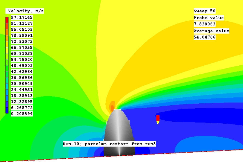Click the 12.32895 legend entry

pos(22,101)
